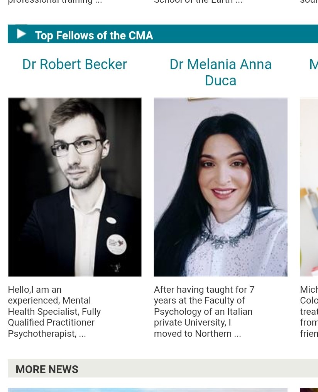Open the MORE NEWS section heading
The height and width of the screenshot is (392, 318).
coord(47,369)
